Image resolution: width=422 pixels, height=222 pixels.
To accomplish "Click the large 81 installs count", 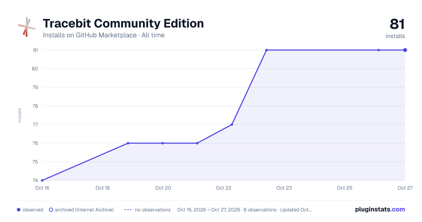I will click(397, 24).
